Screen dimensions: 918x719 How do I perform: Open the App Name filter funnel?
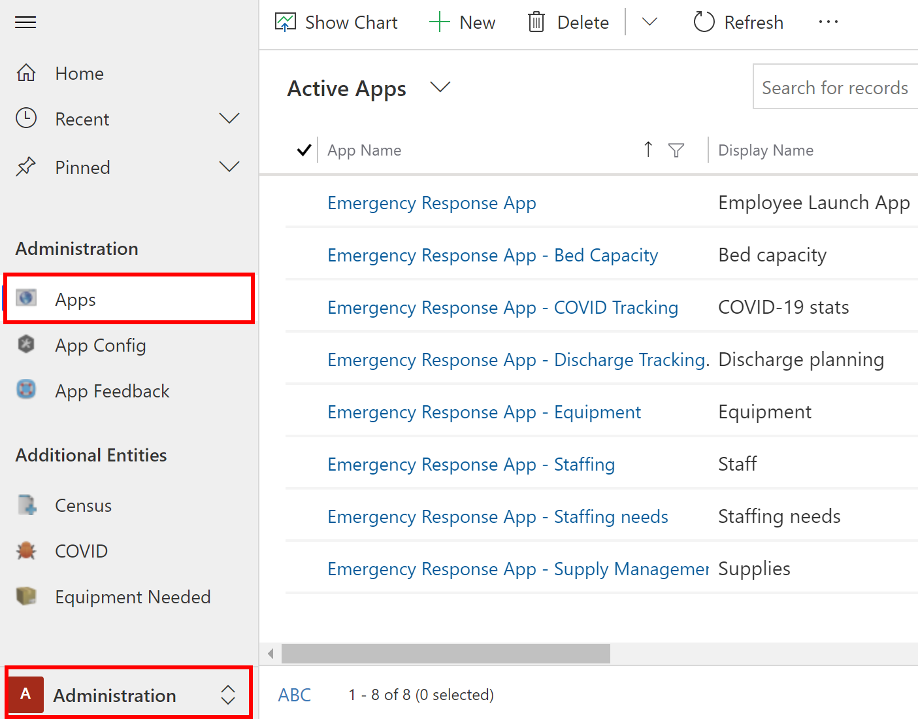click(676, 150)
